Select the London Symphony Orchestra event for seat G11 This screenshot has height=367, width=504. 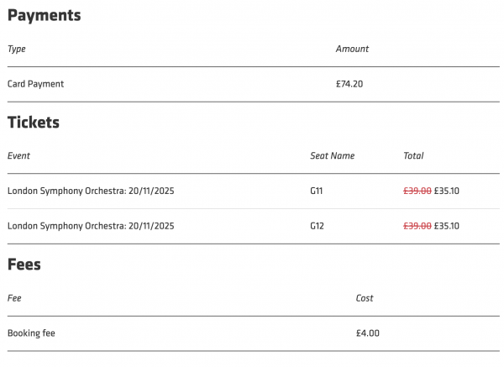pyautogui.click(x=91, y=191)
